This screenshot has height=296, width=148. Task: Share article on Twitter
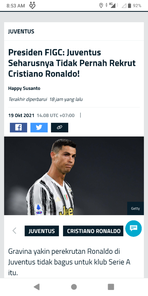click(x=39, y=127)
